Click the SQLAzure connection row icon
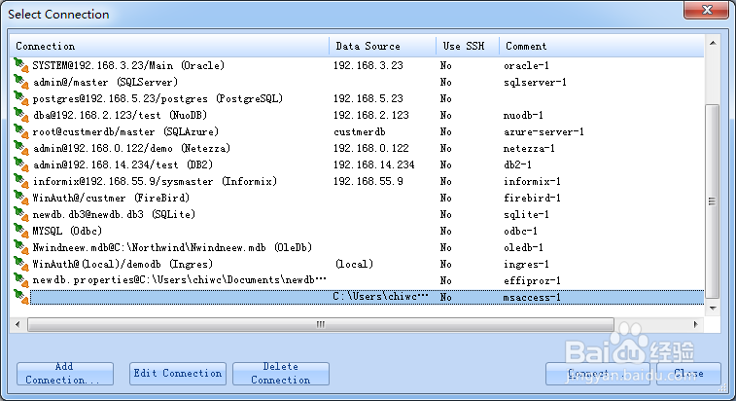This screenshot has height=401, width=736. click(21, 131)
